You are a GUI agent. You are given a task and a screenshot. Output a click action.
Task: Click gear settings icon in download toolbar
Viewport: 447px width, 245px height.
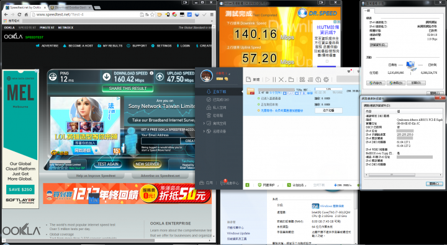pos(326,79)
